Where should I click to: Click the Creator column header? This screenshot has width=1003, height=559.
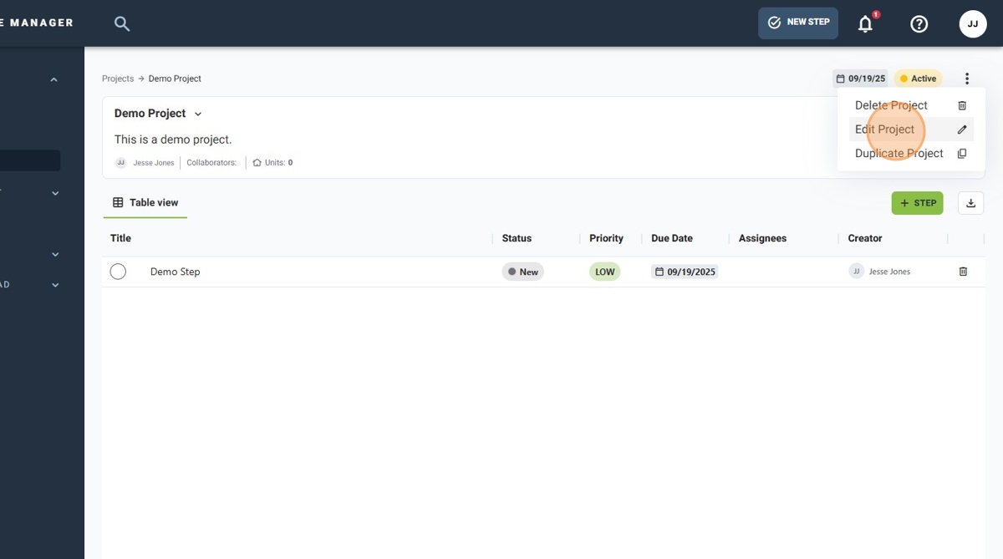tap(865, 238)
